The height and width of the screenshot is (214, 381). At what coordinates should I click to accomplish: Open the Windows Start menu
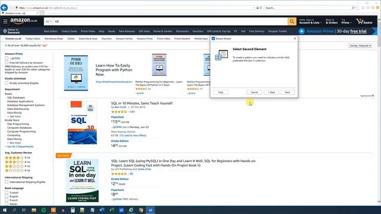[x=4, y=210]
